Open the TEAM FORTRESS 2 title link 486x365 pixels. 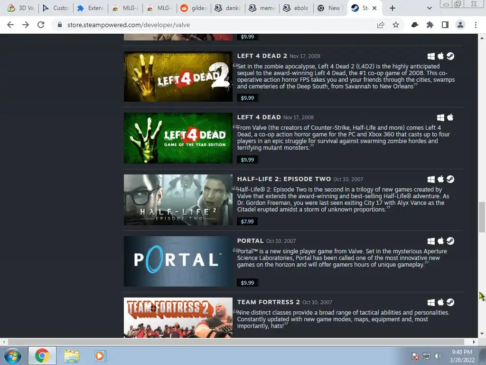269,302
